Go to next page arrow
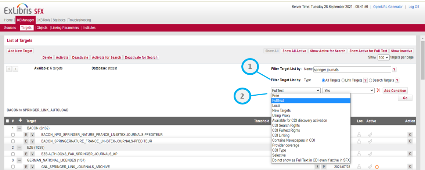The height and width of the screenshot is (170, 425). tap(15, 69)
